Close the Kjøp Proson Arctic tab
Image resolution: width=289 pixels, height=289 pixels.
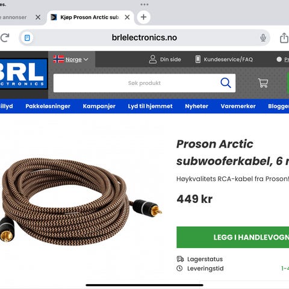tap(127, 17)
